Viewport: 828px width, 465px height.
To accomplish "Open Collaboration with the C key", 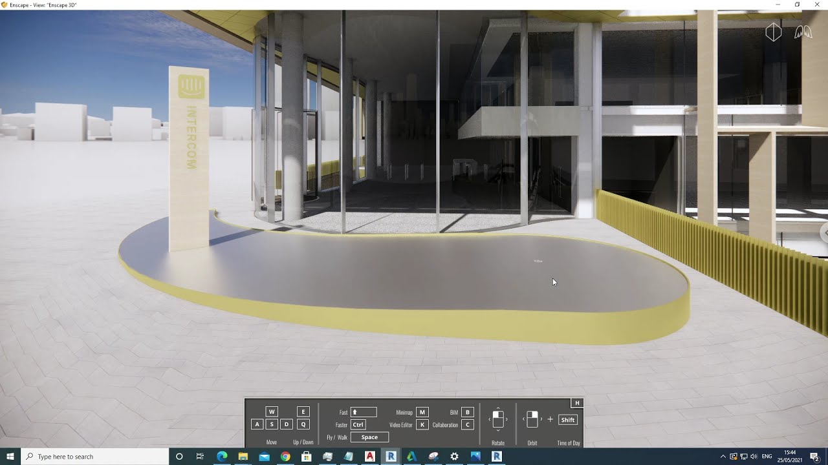I will (468, 425).
